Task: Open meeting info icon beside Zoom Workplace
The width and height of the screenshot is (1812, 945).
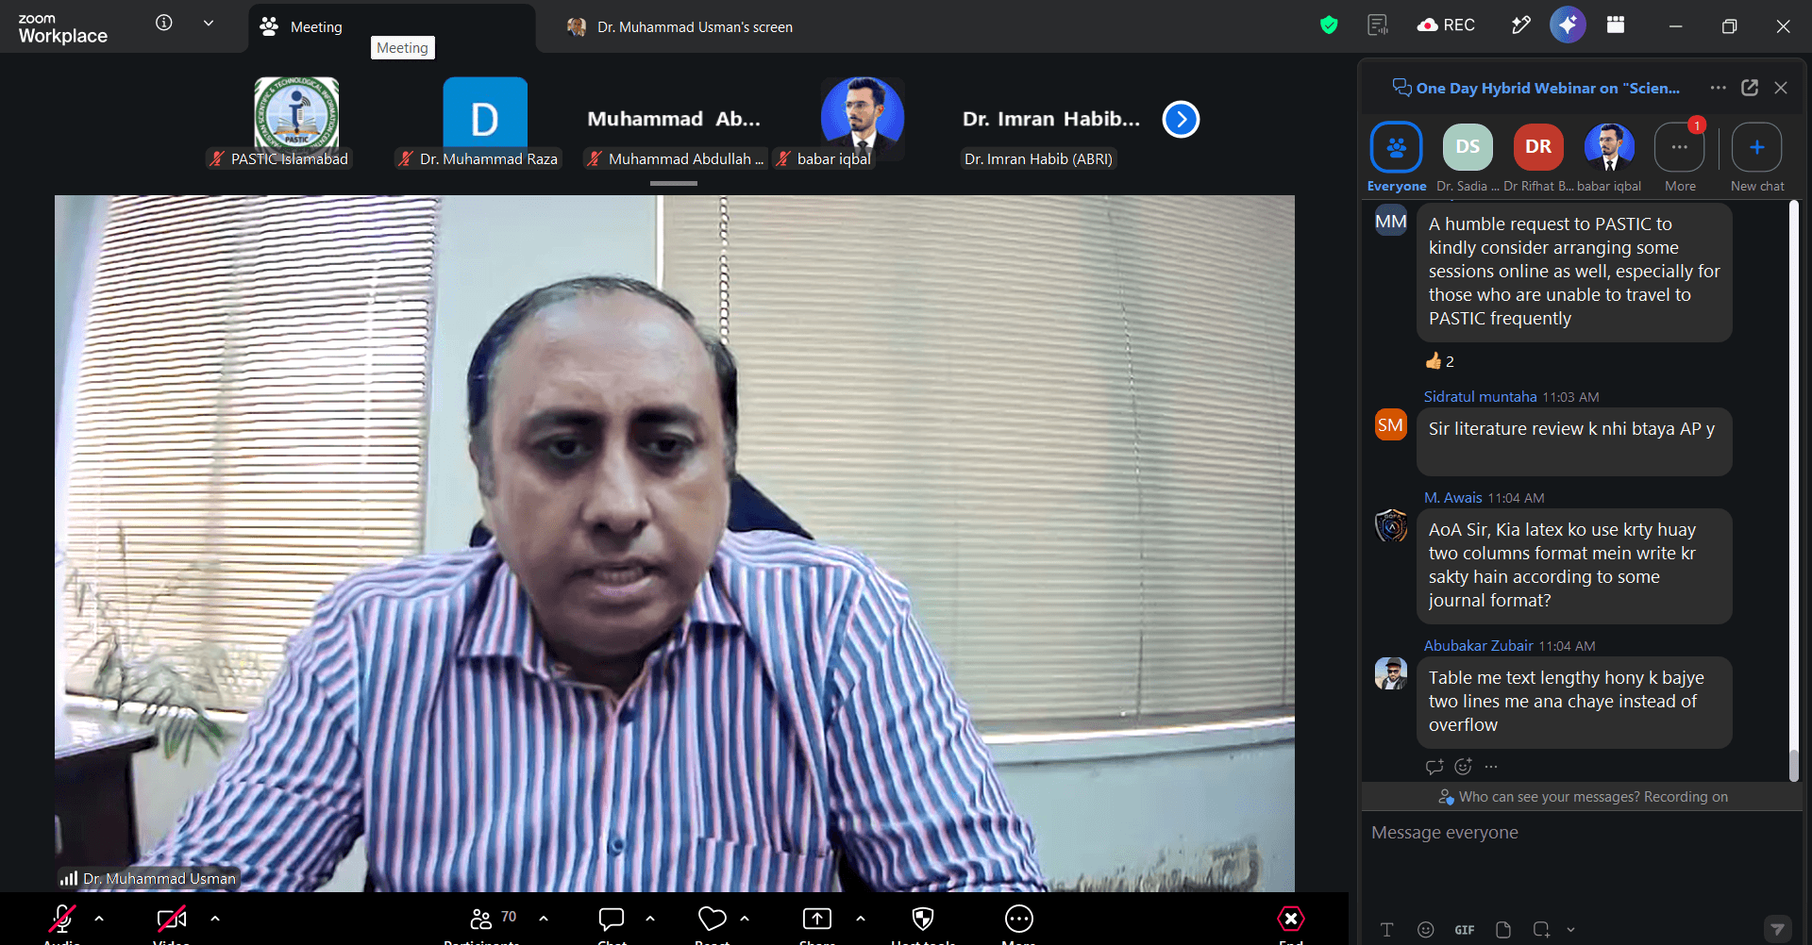Action: (164, 23)
